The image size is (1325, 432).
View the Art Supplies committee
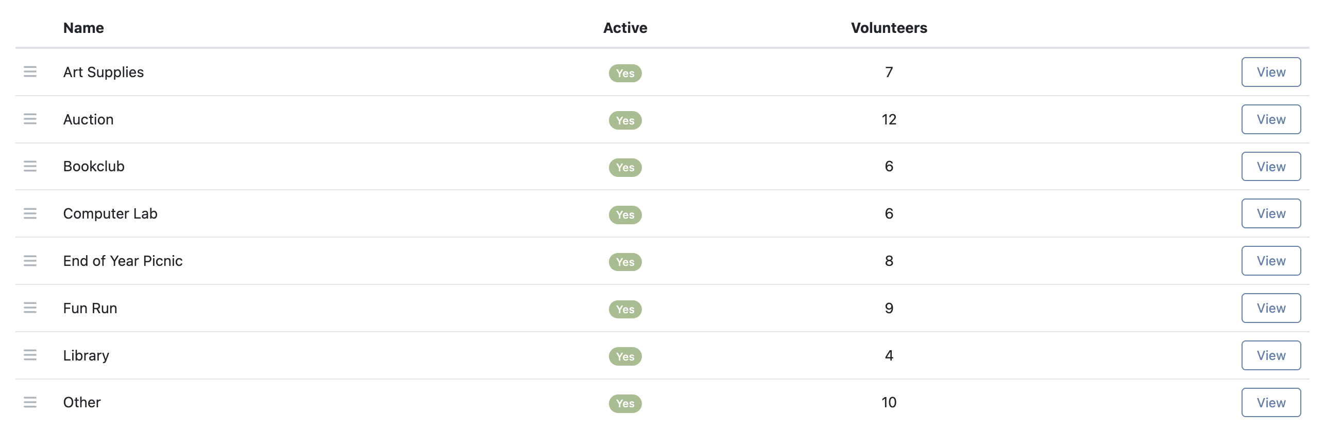click(1271, 72)
